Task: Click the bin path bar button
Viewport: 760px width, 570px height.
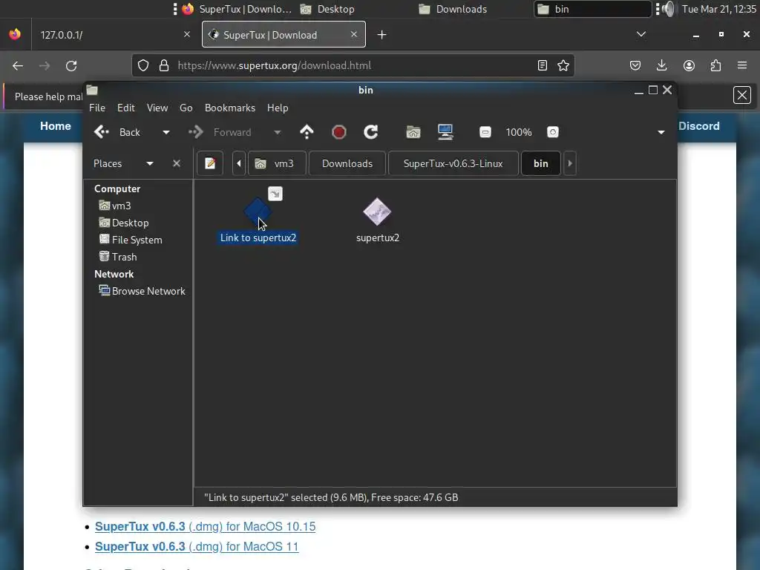Action: (x=540, y=163)
